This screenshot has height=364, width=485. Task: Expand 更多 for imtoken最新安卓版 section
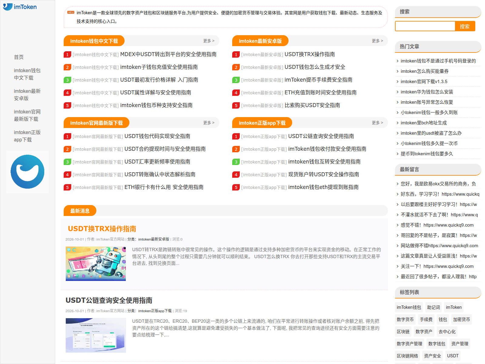(x=377, y=41)
